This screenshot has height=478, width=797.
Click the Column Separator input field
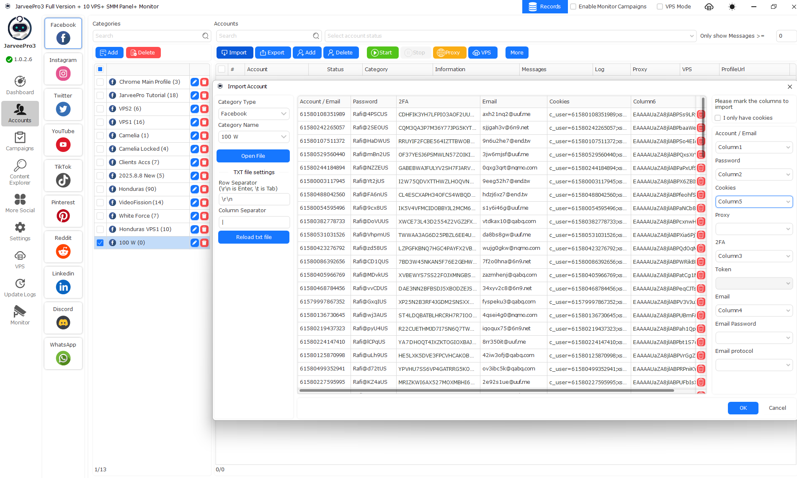click(254, 222)
